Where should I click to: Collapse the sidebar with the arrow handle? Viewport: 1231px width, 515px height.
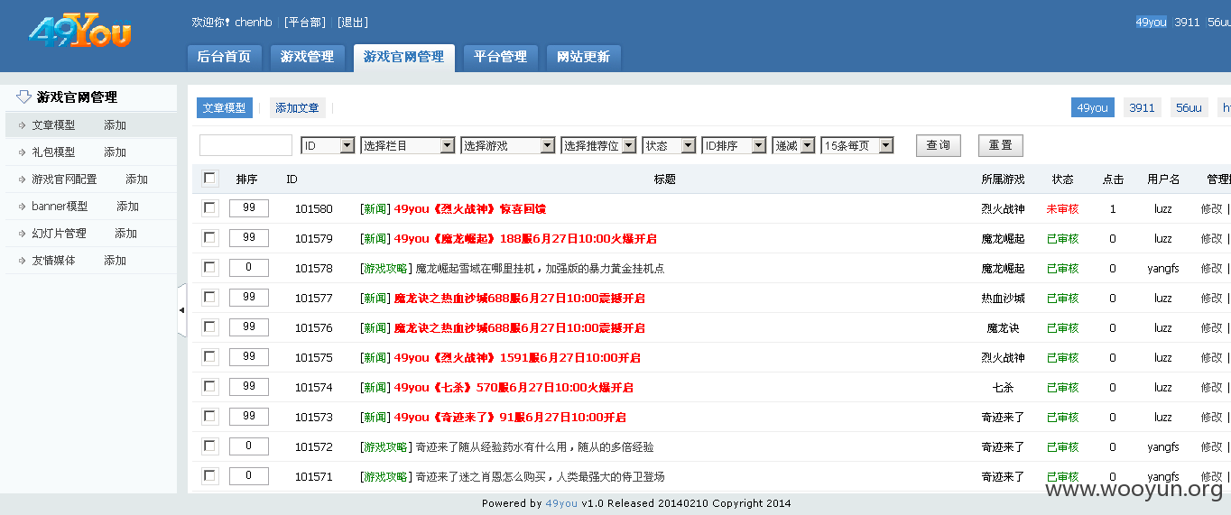[x=181, y=310]
